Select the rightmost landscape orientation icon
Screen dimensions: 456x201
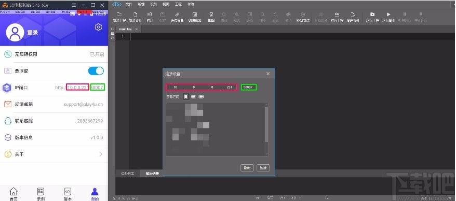200,96
